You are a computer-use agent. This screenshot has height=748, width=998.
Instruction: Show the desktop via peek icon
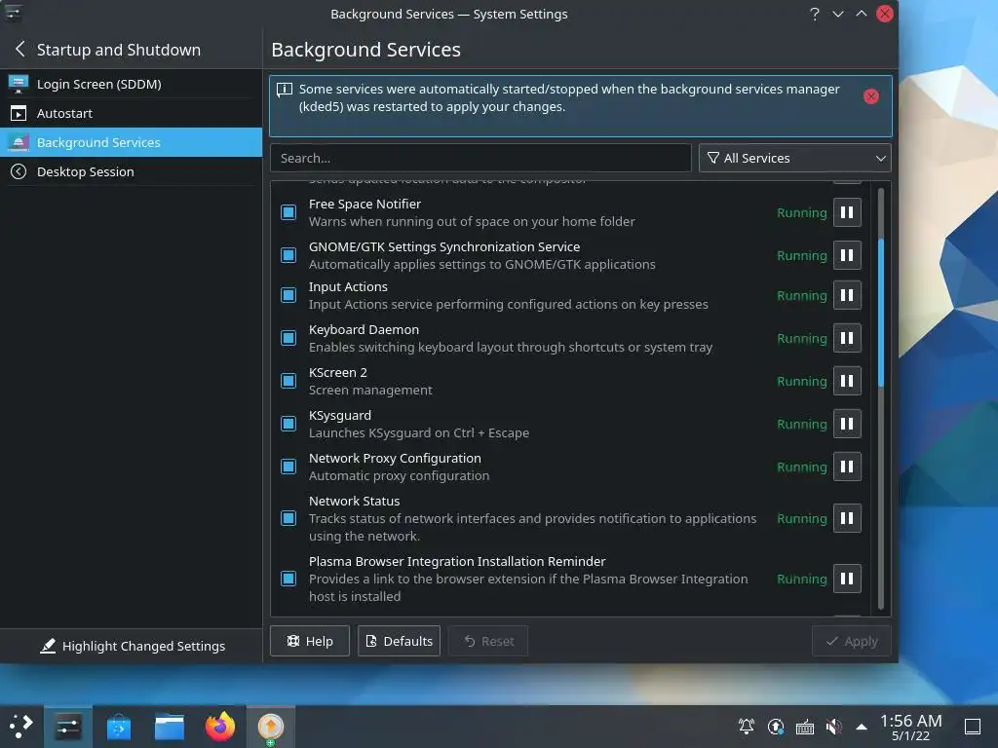pyautogui.click(x=973, y=727)
